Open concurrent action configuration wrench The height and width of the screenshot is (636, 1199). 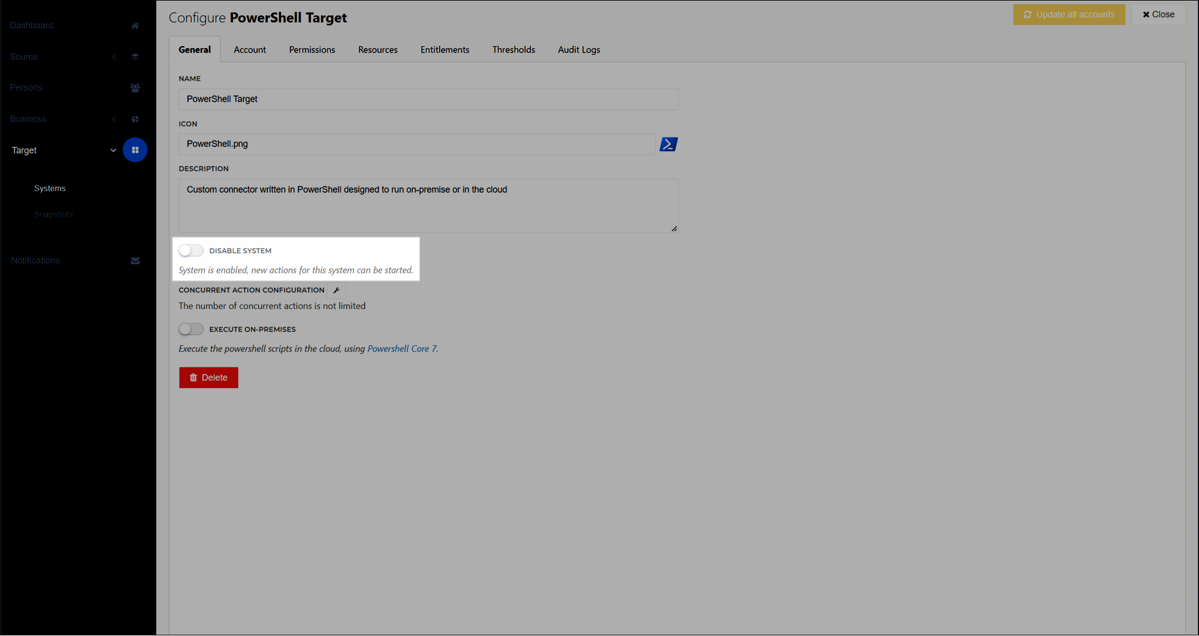click(x=337, y=290)
